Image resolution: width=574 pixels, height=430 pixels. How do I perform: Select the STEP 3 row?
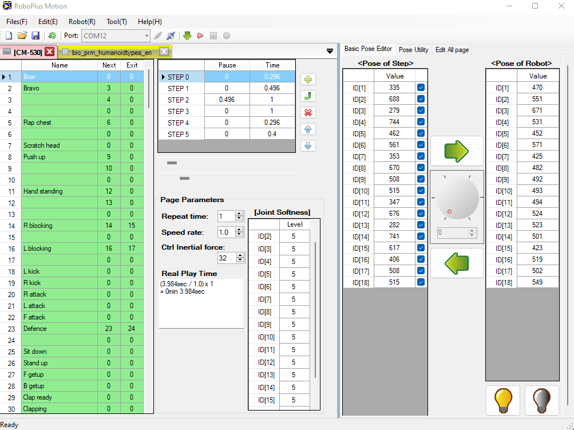pyautogui.click(x=179, y=111)
